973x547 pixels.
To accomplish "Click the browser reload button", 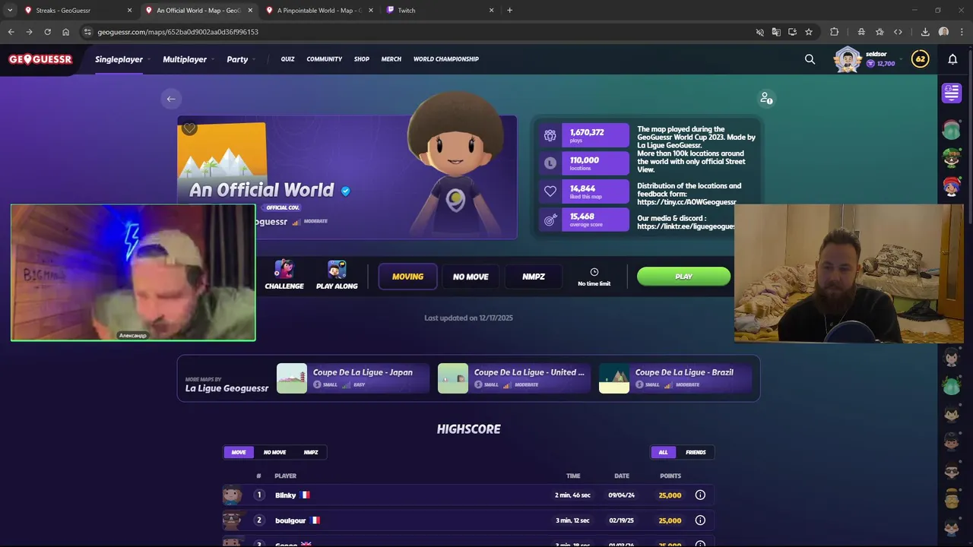I will (47, 32).
